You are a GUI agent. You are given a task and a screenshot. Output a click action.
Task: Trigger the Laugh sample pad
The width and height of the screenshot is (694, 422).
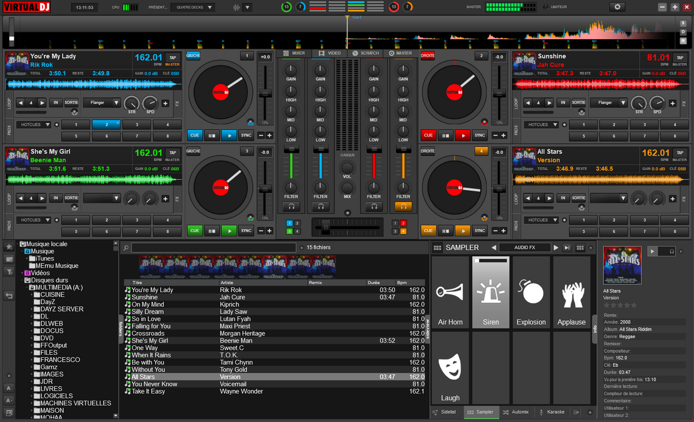click(450, 369)
